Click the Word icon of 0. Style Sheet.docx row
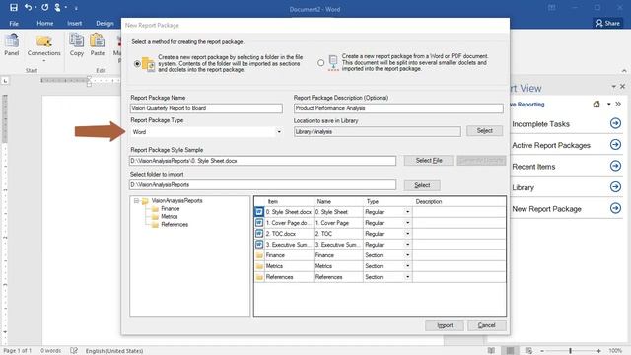This screenshot has height=355, width=631. (259, 212)
